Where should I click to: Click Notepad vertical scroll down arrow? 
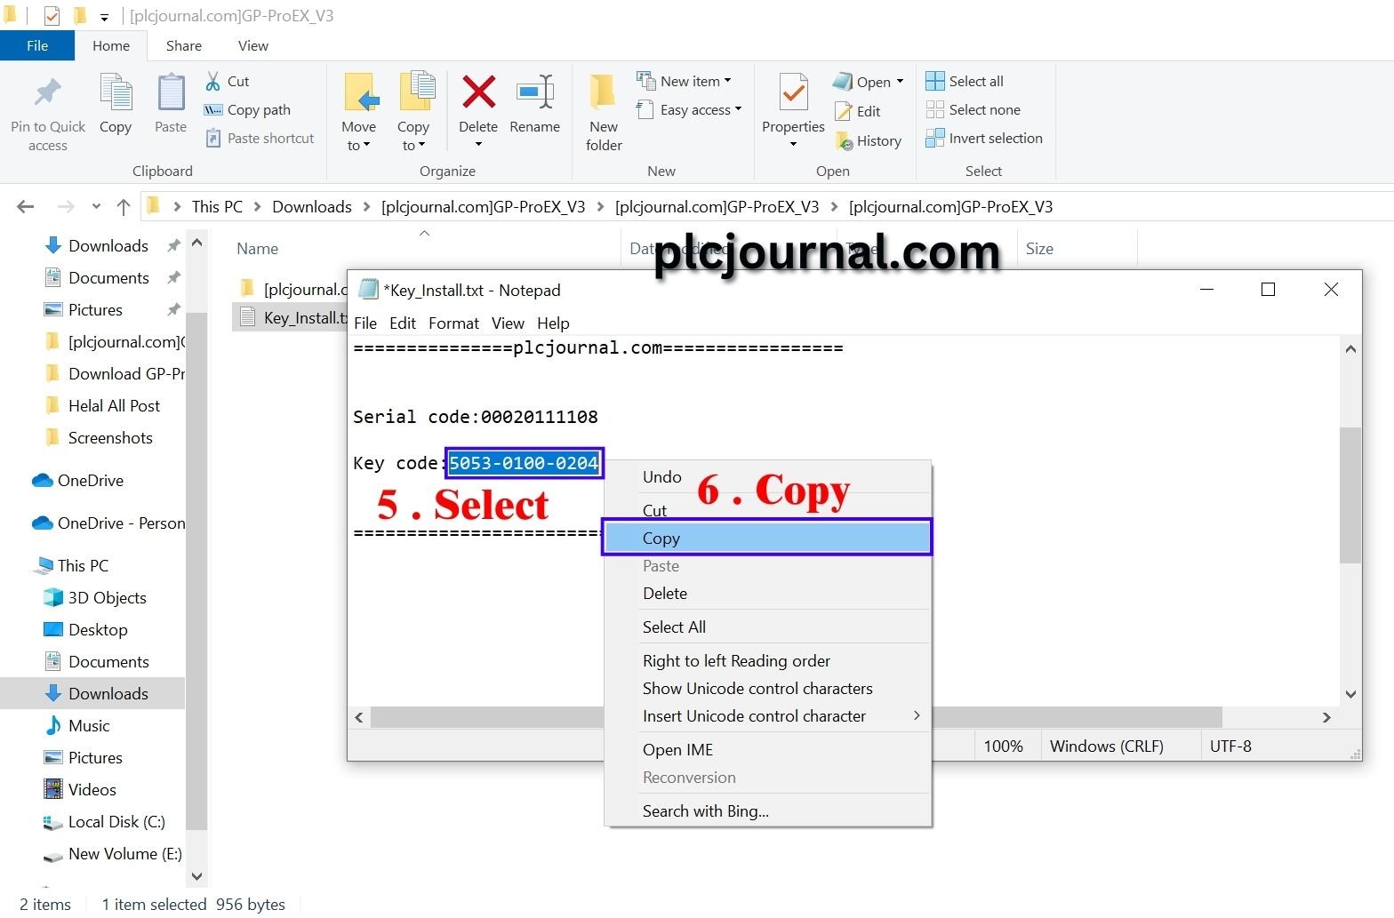pyautogui.click(x=1350, y=694)
